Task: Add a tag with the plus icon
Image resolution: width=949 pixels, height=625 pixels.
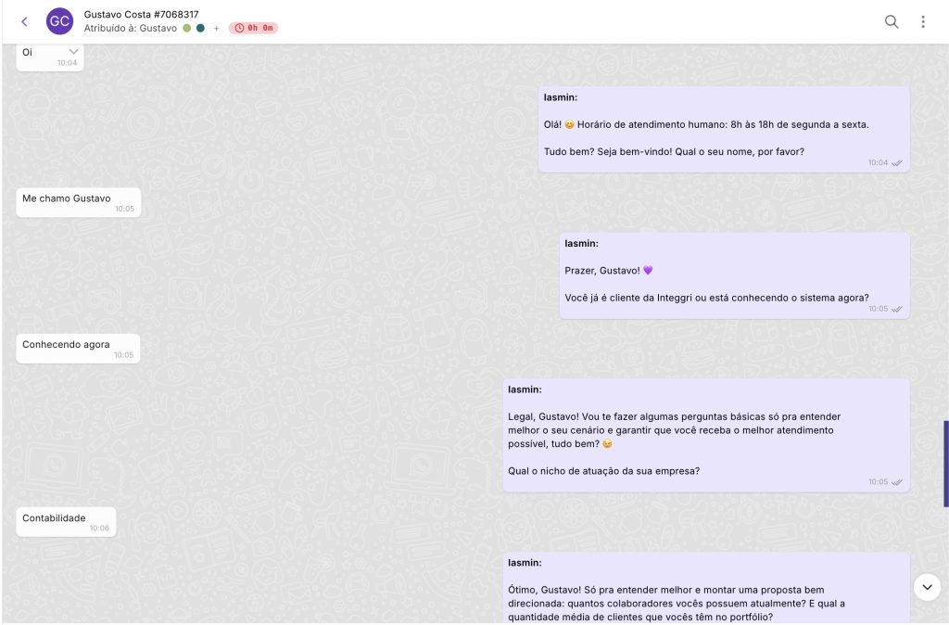Action: click(x=217, y=29)
